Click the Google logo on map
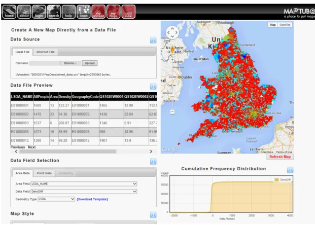Viewport: 315px width, 225px height. (170, 149)
